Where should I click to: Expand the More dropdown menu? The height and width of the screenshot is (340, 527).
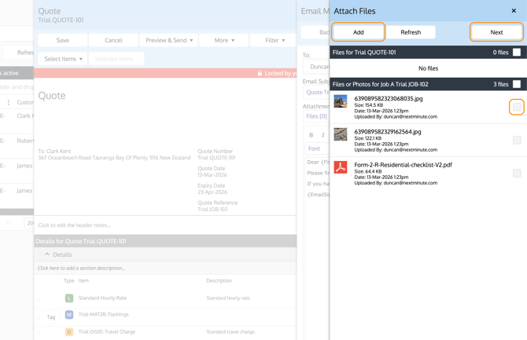224,40
